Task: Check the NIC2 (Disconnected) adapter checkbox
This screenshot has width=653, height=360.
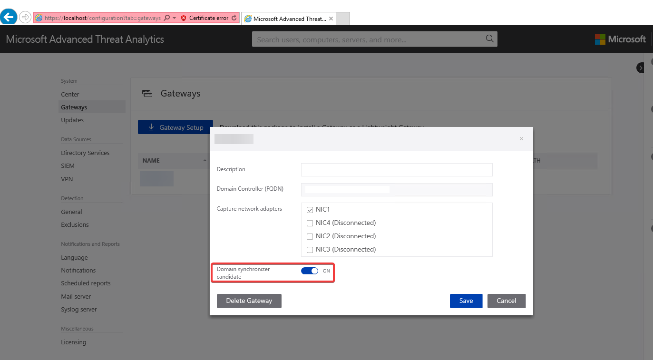Action: 310,236
